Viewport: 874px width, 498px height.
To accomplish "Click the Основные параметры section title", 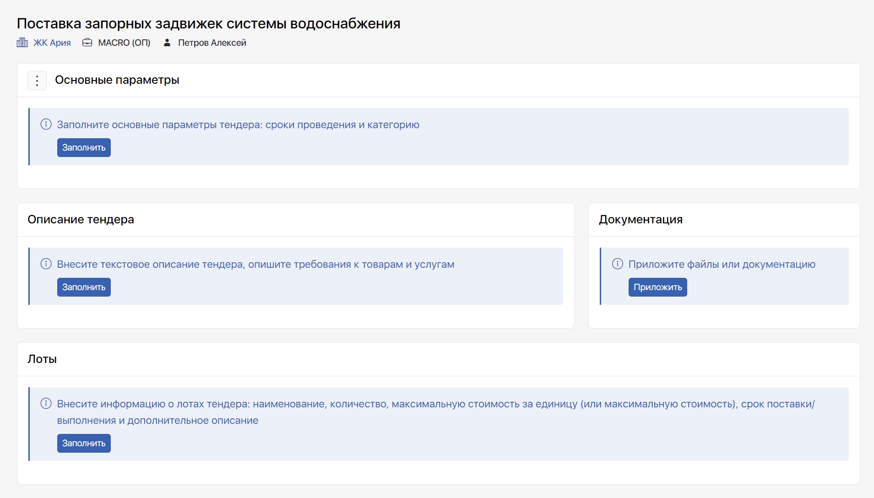I will point(117,80).
